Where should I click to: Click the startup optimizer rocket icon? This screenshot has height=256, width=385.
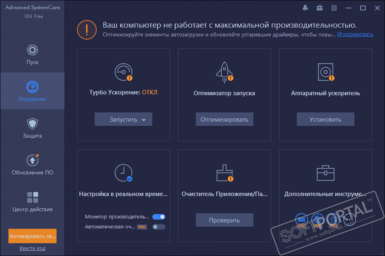[x=225, y=72]
